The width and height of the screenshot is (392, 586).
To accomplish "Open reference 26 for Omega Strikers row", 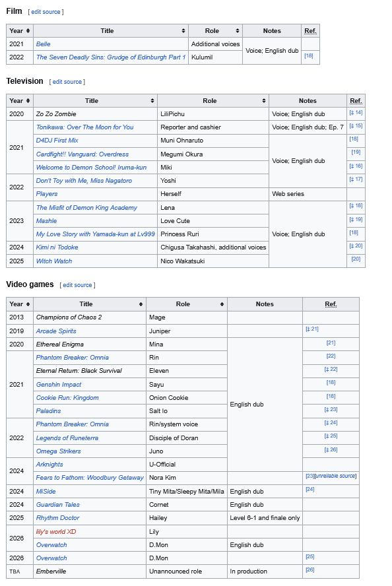I will [331, 449].
